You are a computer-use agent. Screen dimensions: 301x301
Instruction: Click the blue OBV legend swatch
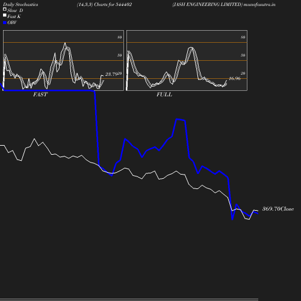click(5, 23)
